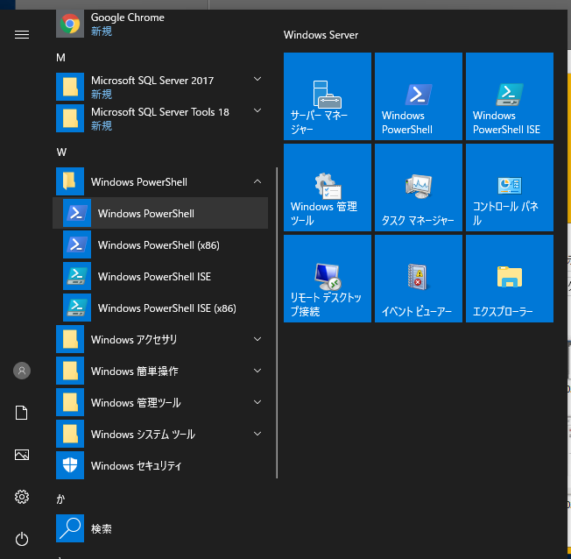The height and width of the screenshot is (559, 571).
Task: Open the user account icon
Action: coord(22,371)
